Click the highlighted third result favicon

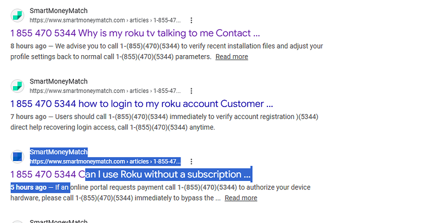[17, 157]
